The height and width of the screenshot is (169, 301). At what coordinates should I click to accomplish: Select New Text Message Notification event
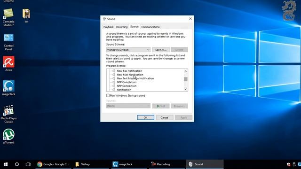pyautogui.click(x=135, y=78)
